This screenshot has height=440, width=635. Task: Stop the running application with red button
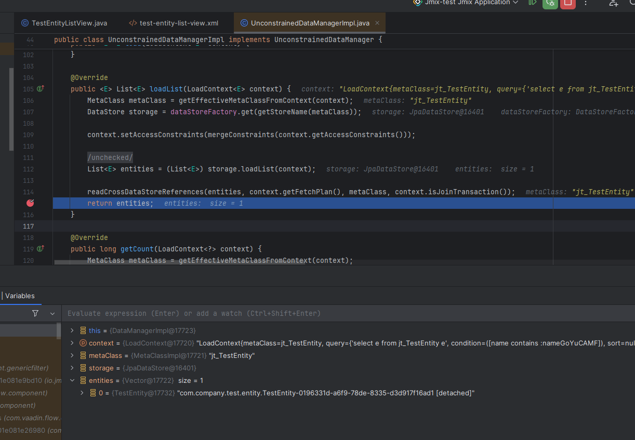coord(567,3)
